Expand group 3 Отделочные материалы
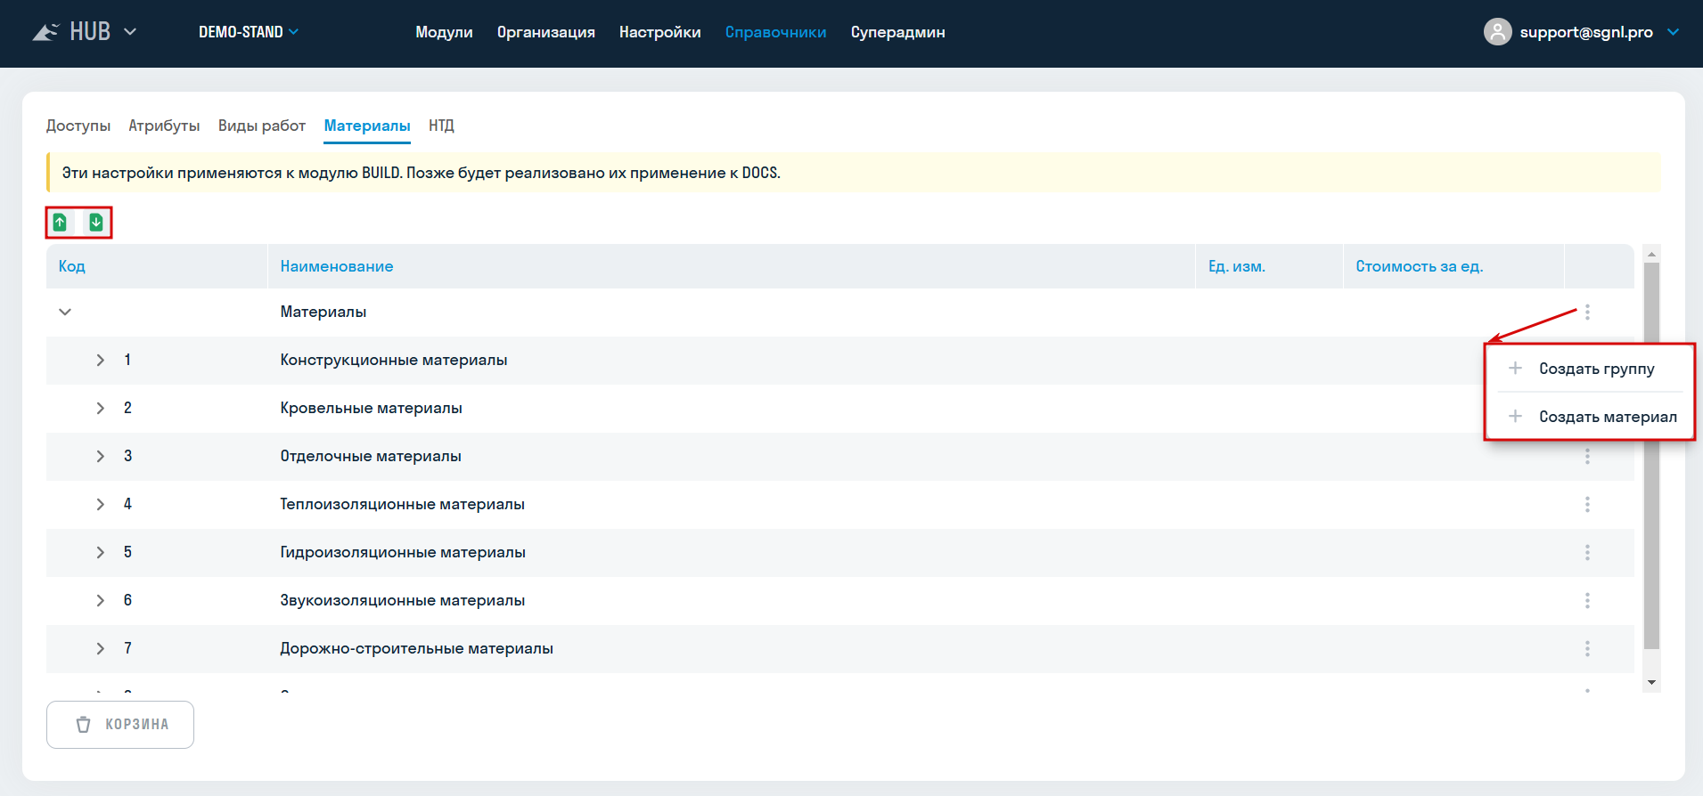The height and width of the screenshot is (796, 1703). (101, 457)
